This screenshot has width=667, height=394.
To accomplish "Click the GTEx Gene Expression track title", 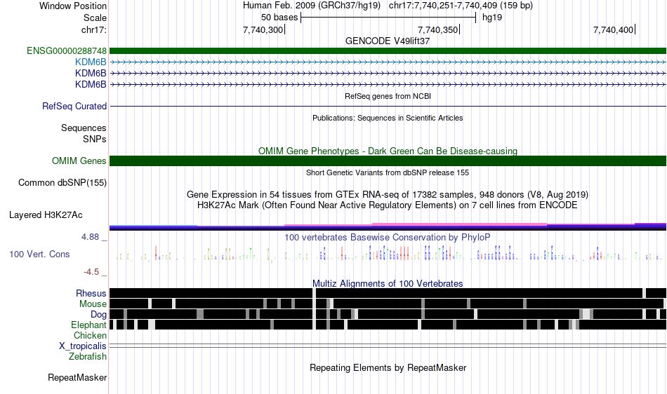I will [388, 194].
